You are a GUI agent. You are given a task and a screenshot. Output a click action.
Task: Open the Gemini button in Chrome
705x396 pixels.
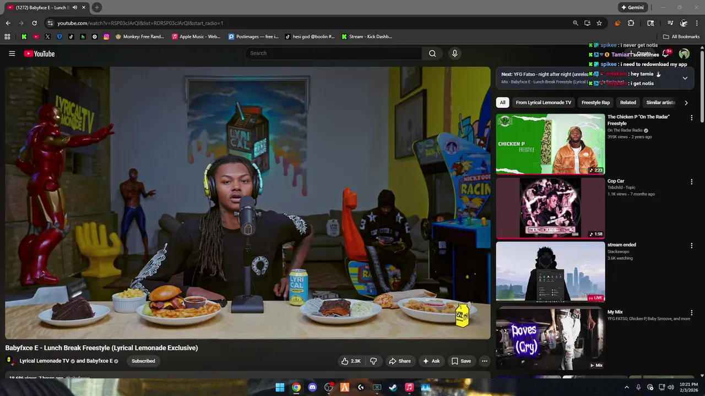pyautogui.click(x=632, y=8)
